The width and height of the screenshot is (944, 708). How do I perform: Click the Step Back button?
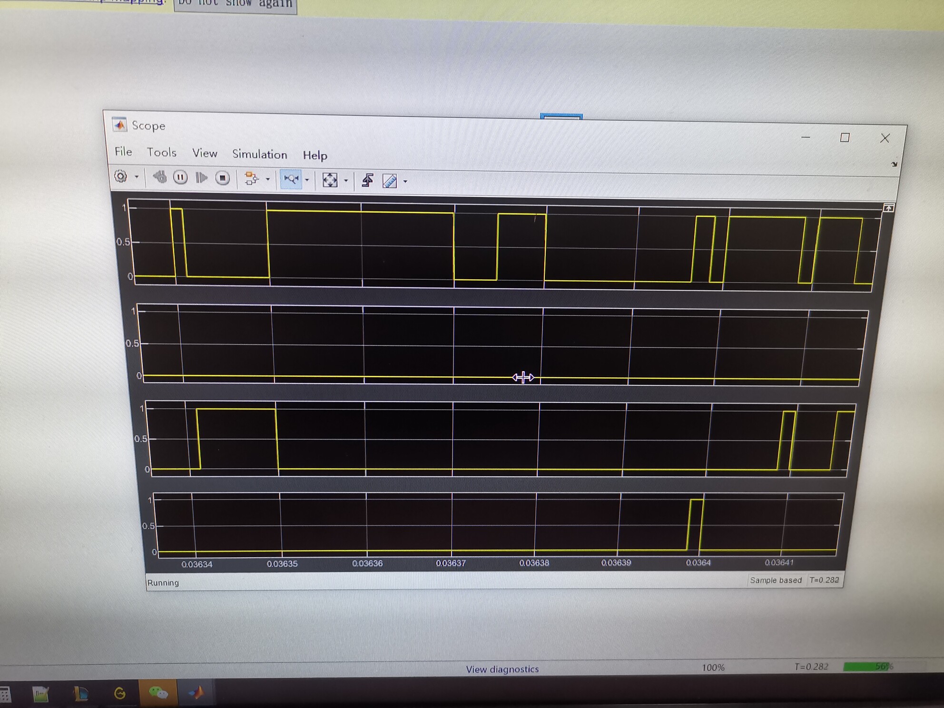point(159,177)
